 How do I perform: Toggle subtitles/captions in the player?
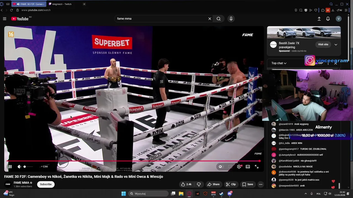[x=230, y=166]
